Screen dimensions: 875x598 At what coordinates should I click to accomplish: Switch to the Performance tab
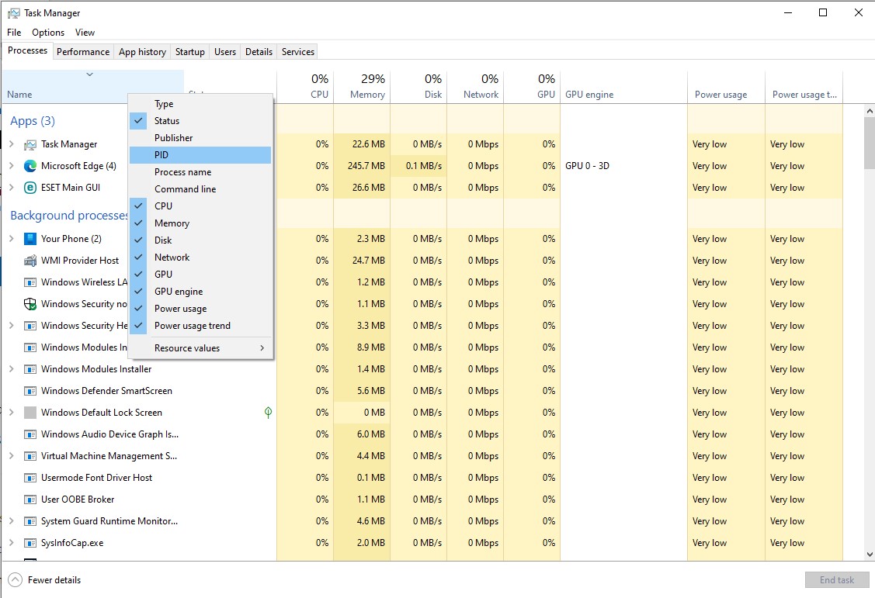(x=83, y=52)
